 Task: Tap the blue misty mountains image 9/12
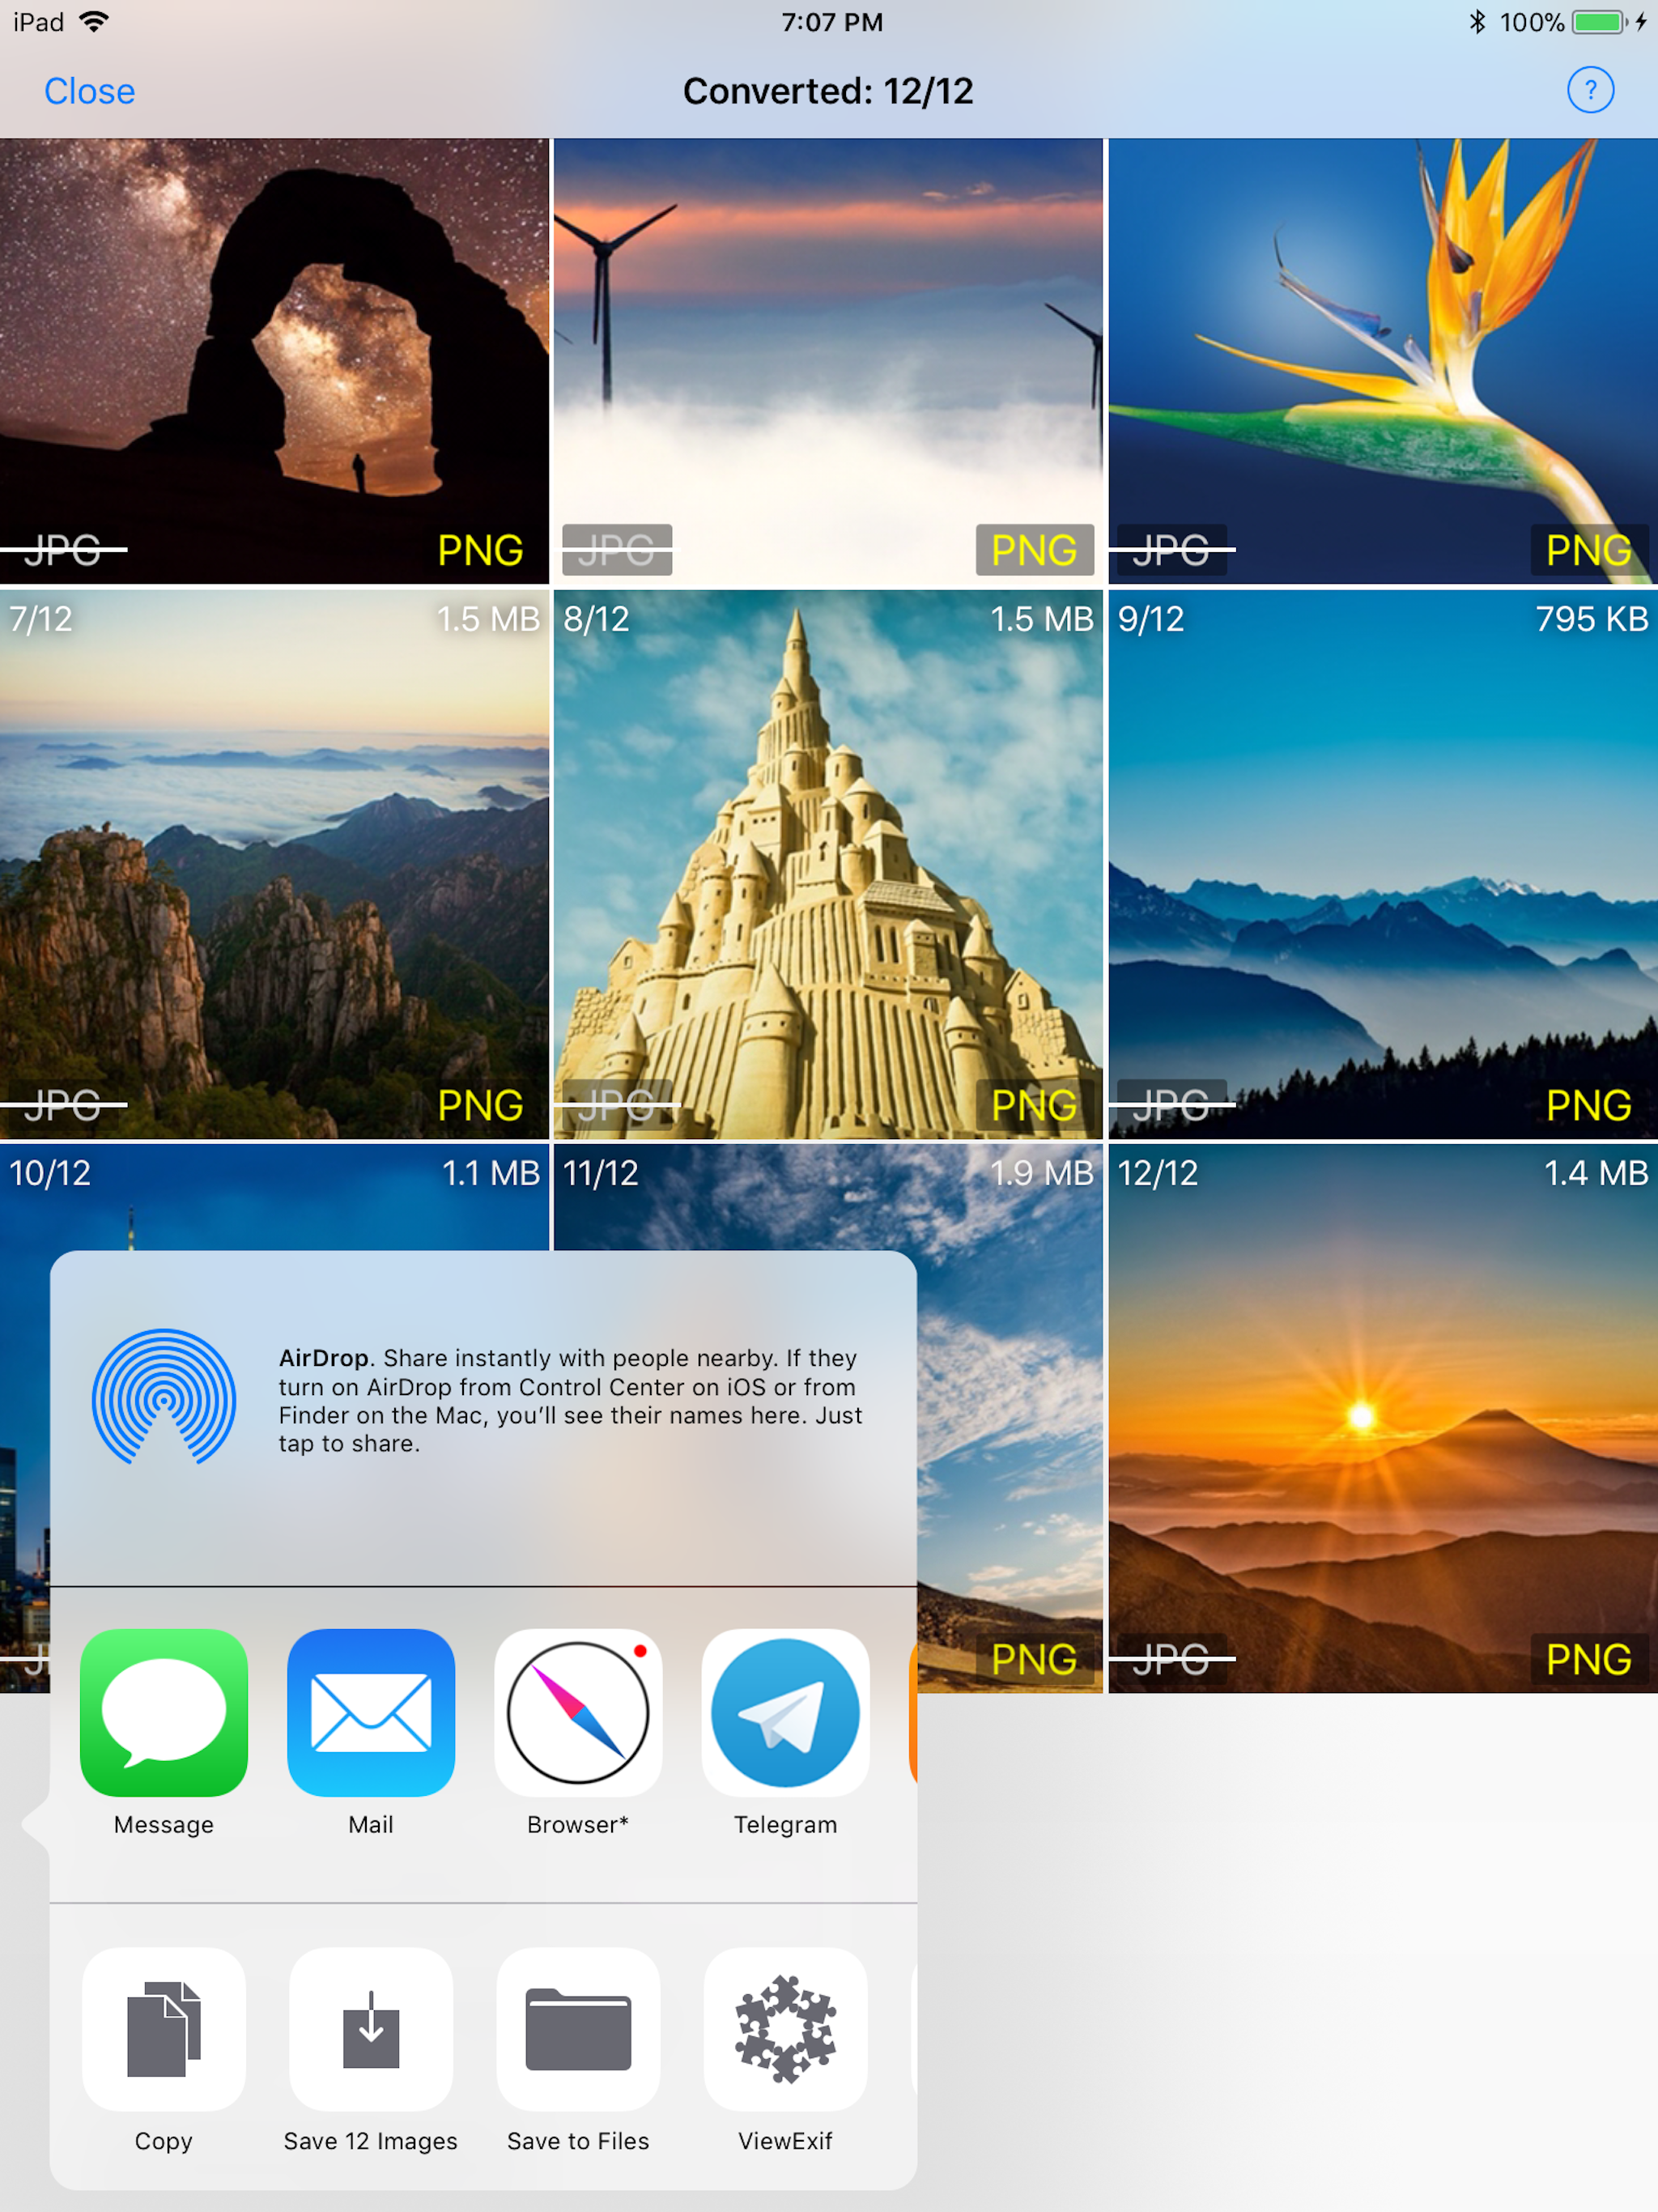1382,864
